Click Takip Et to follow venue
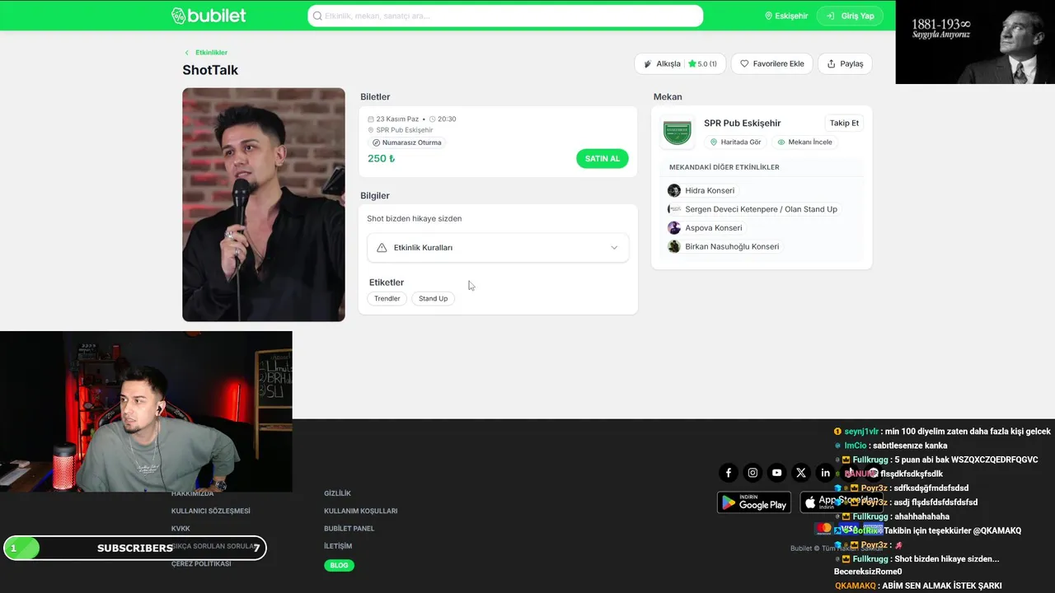Image resolution: width=1055 pixels, height=593 pixels. coord(844,124)
